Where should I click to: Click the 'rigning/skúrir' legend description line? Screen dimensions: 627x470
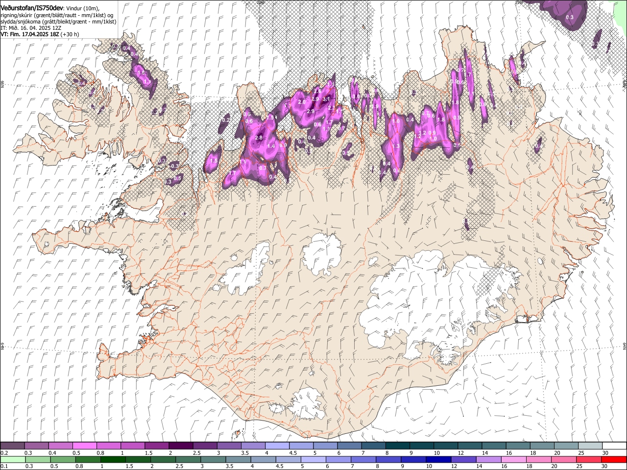point(57,15)
